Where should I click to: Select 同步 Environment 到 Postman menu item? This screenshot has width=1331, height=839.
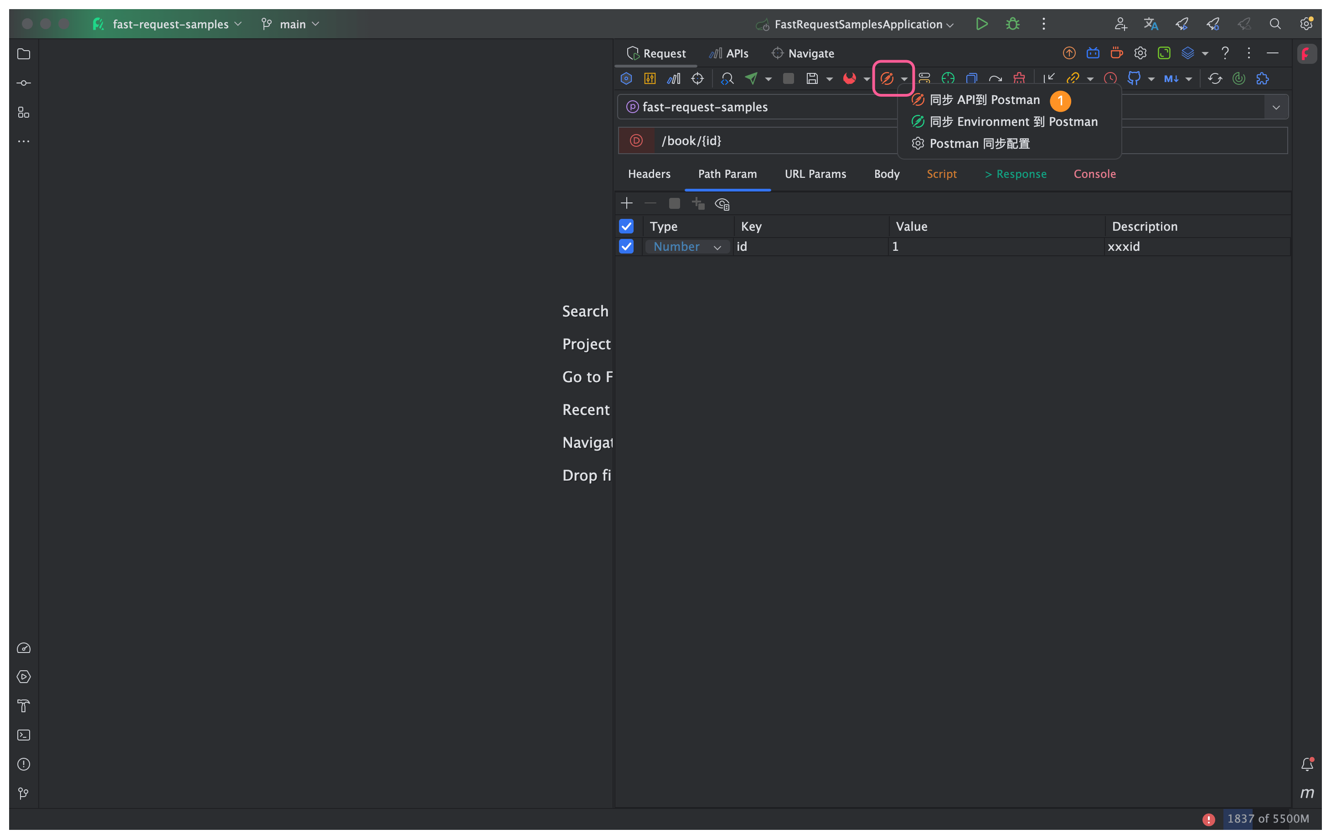coord(1013,122)
